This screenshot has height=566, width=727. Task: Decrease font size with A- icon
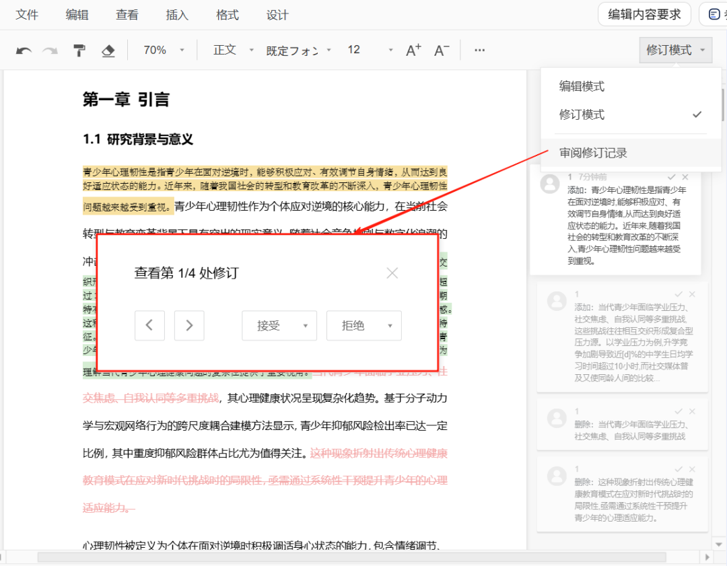[442, 50]
